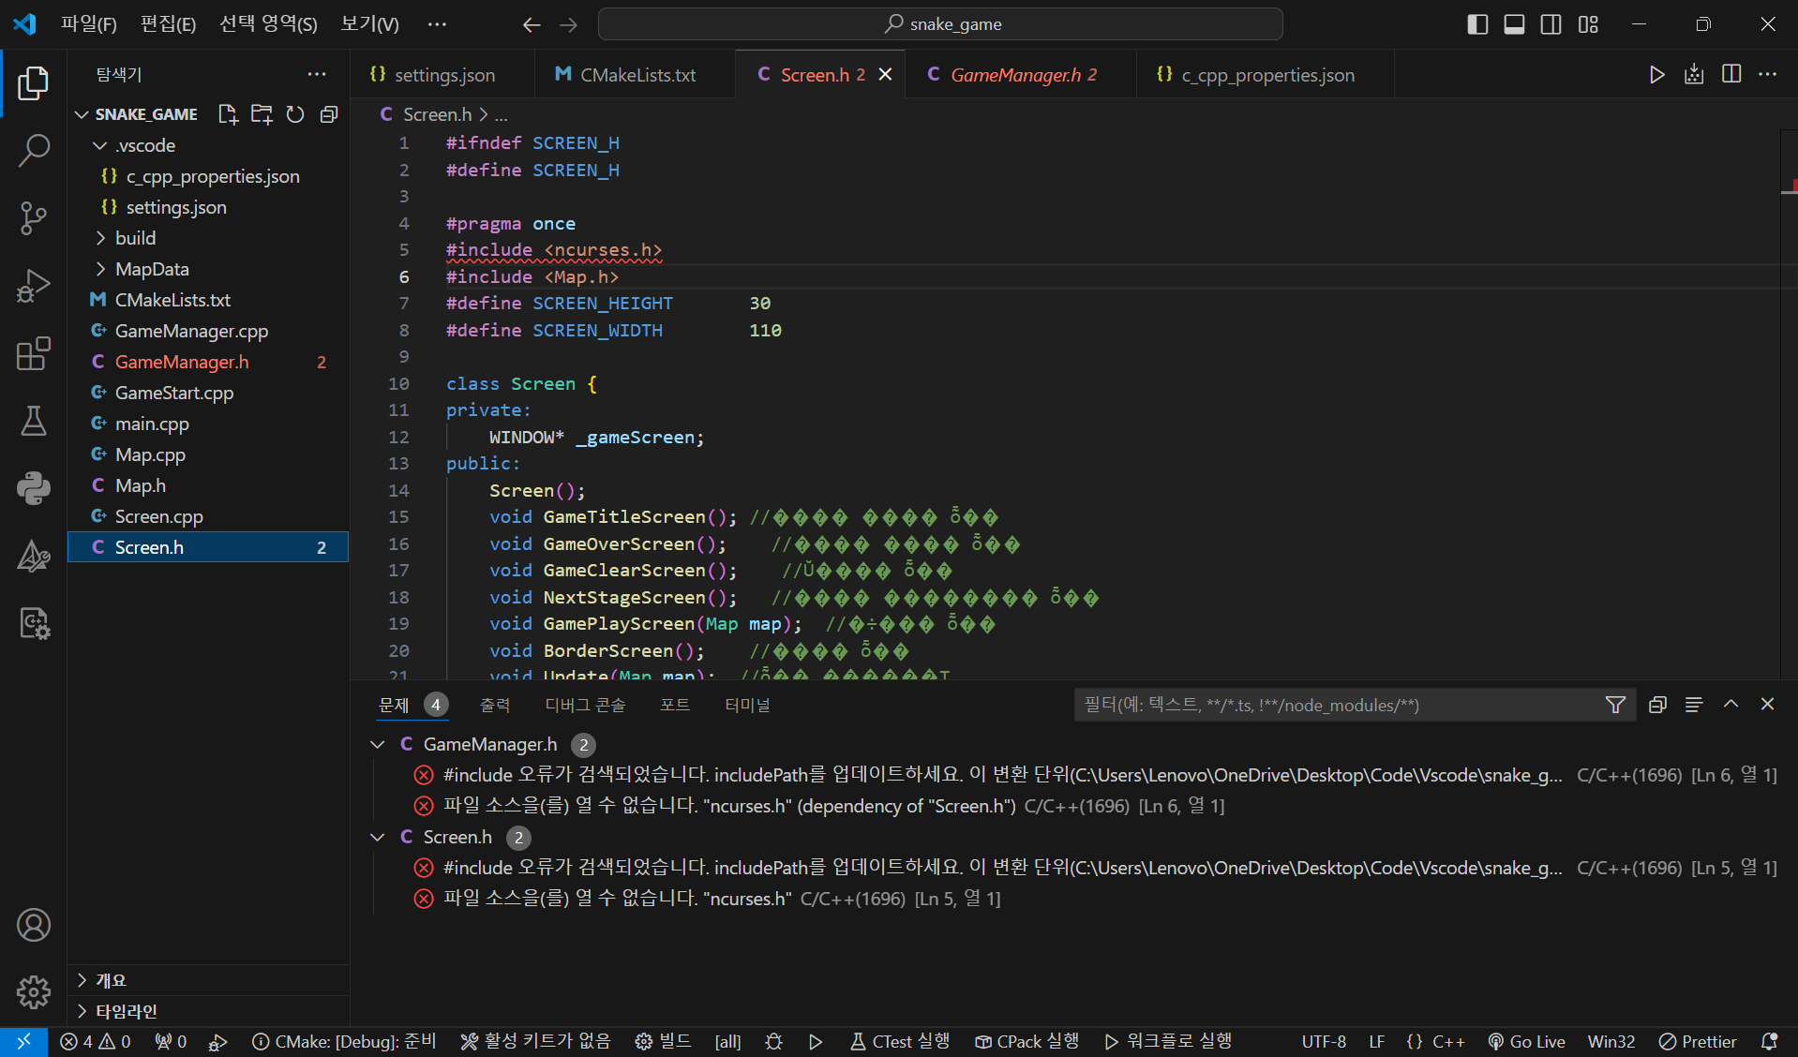This screenshot has height=1057, width=1798.
Task: Switch to settings.json editor tab
Action: pyautogui.click(x=442, y=75)
